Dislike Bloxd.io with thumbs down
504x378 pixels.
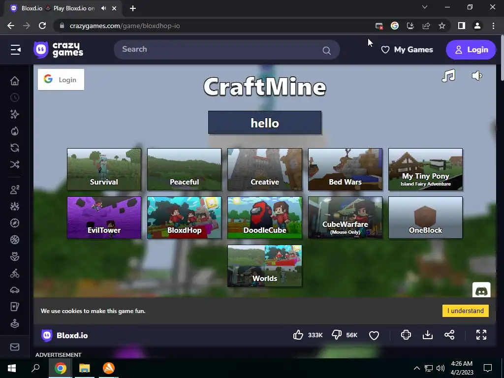click(337, 335)
